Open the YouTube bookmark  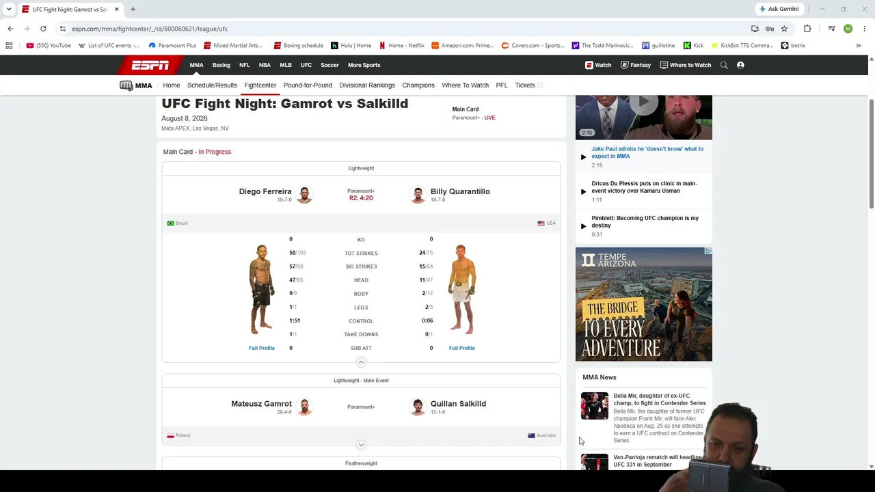point(49,46)
